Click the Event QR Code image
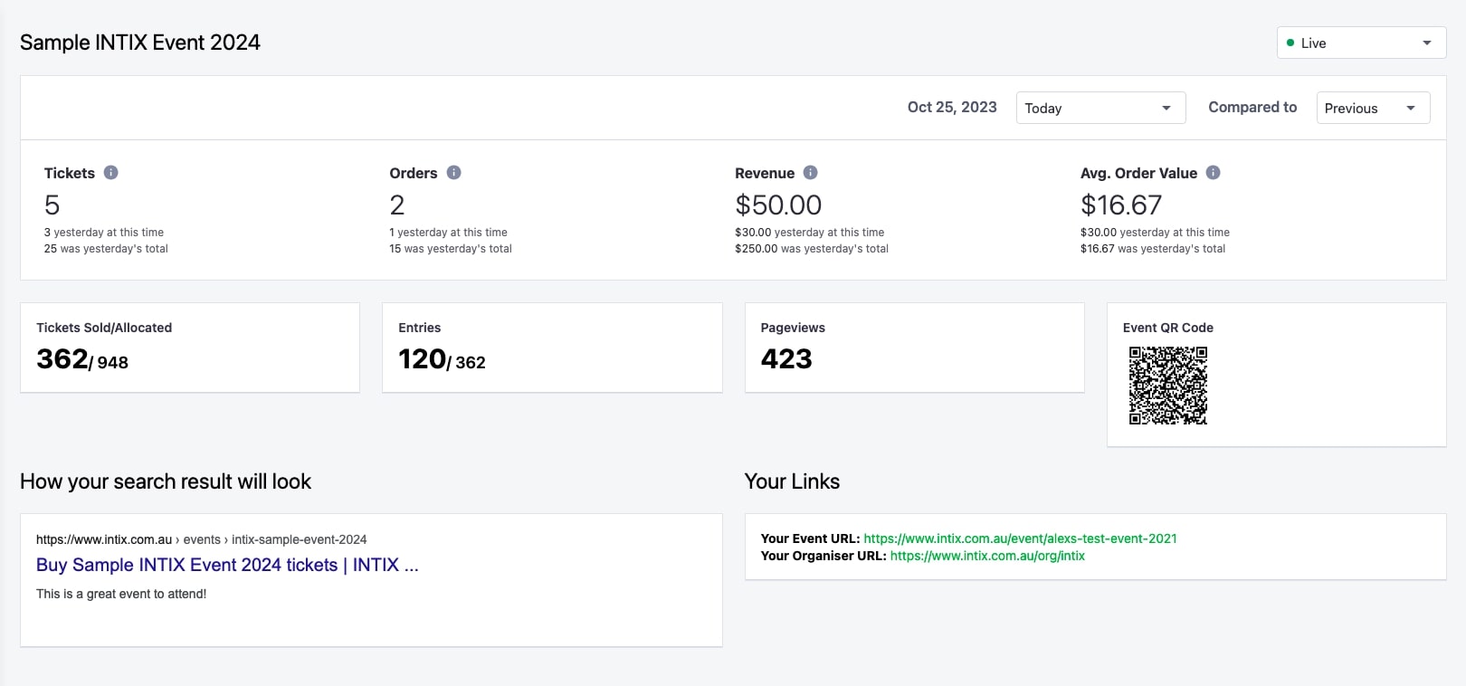Image resolution: width=1466 pixels, height=686 pixels. (1167, 386)
